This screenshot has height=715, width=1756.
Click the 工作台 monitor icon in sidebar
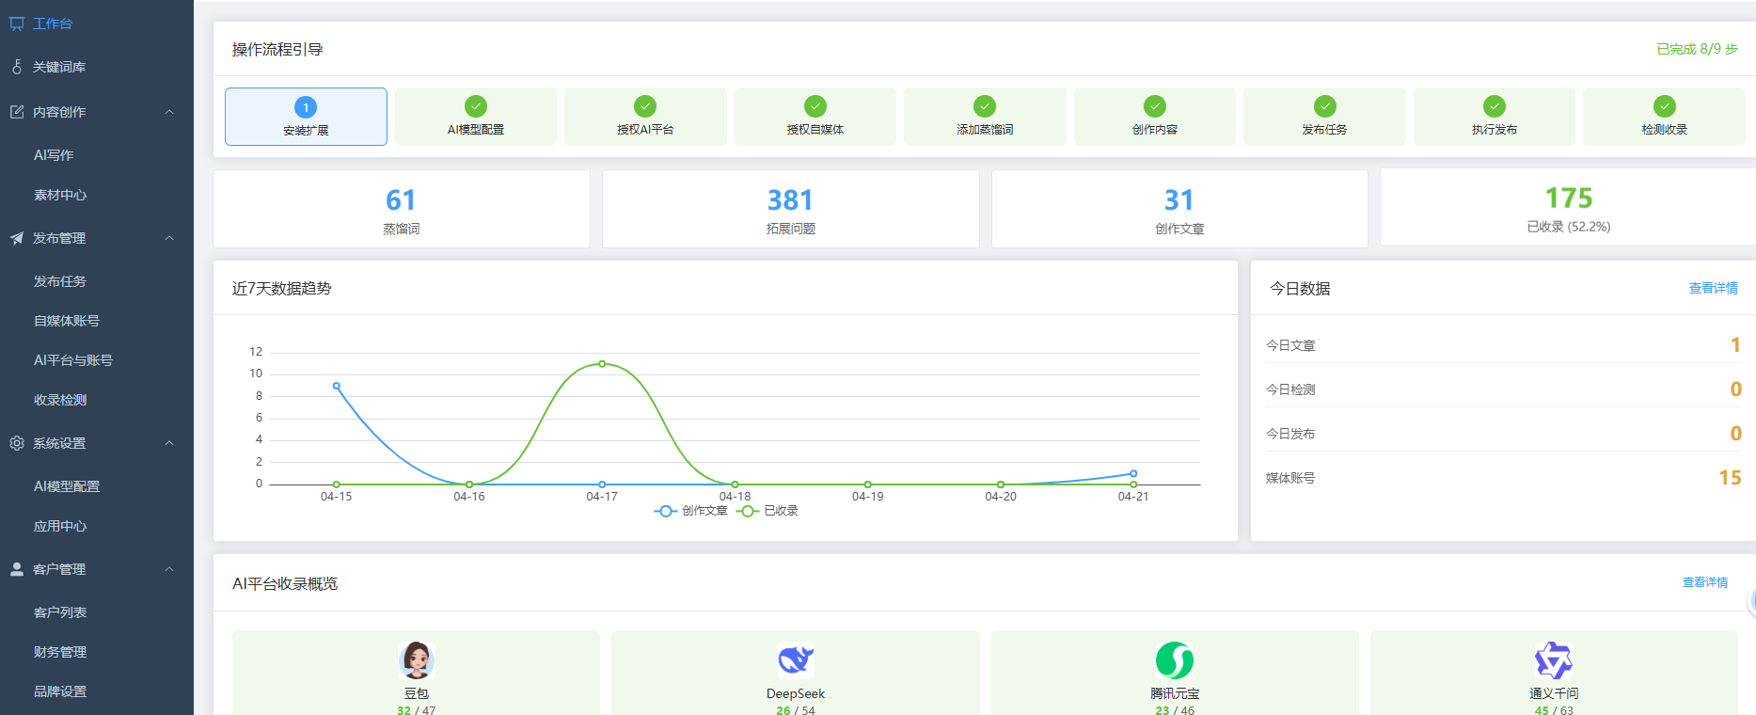pos(17,24)
